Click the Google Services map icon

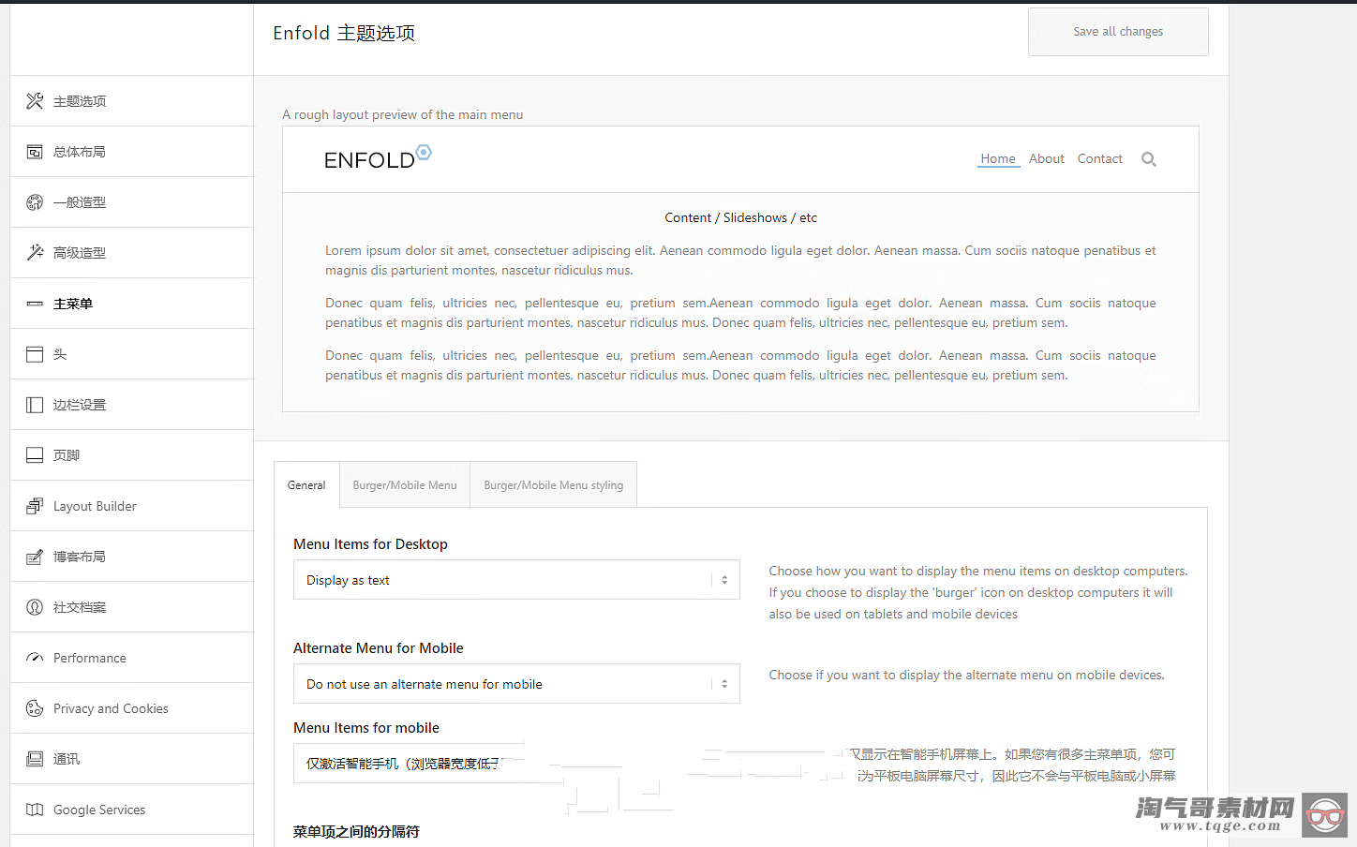(x=35, y=810)
